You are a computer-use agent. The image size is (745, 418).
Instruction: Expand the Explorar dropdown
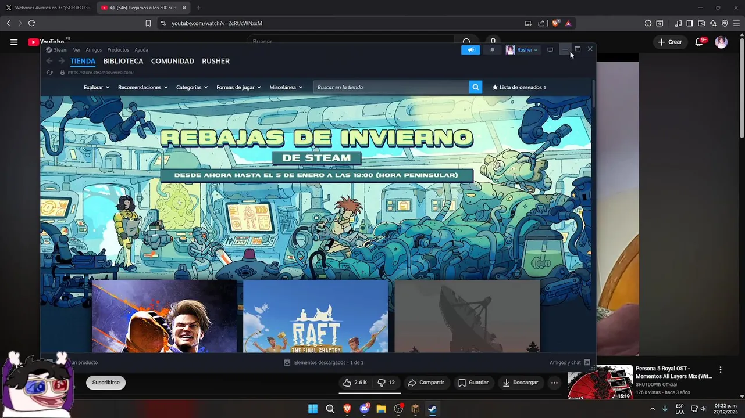tap(97, 87)
